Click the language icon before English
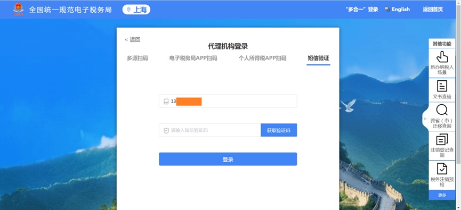 pyautogui.click(x=387, y=10)
